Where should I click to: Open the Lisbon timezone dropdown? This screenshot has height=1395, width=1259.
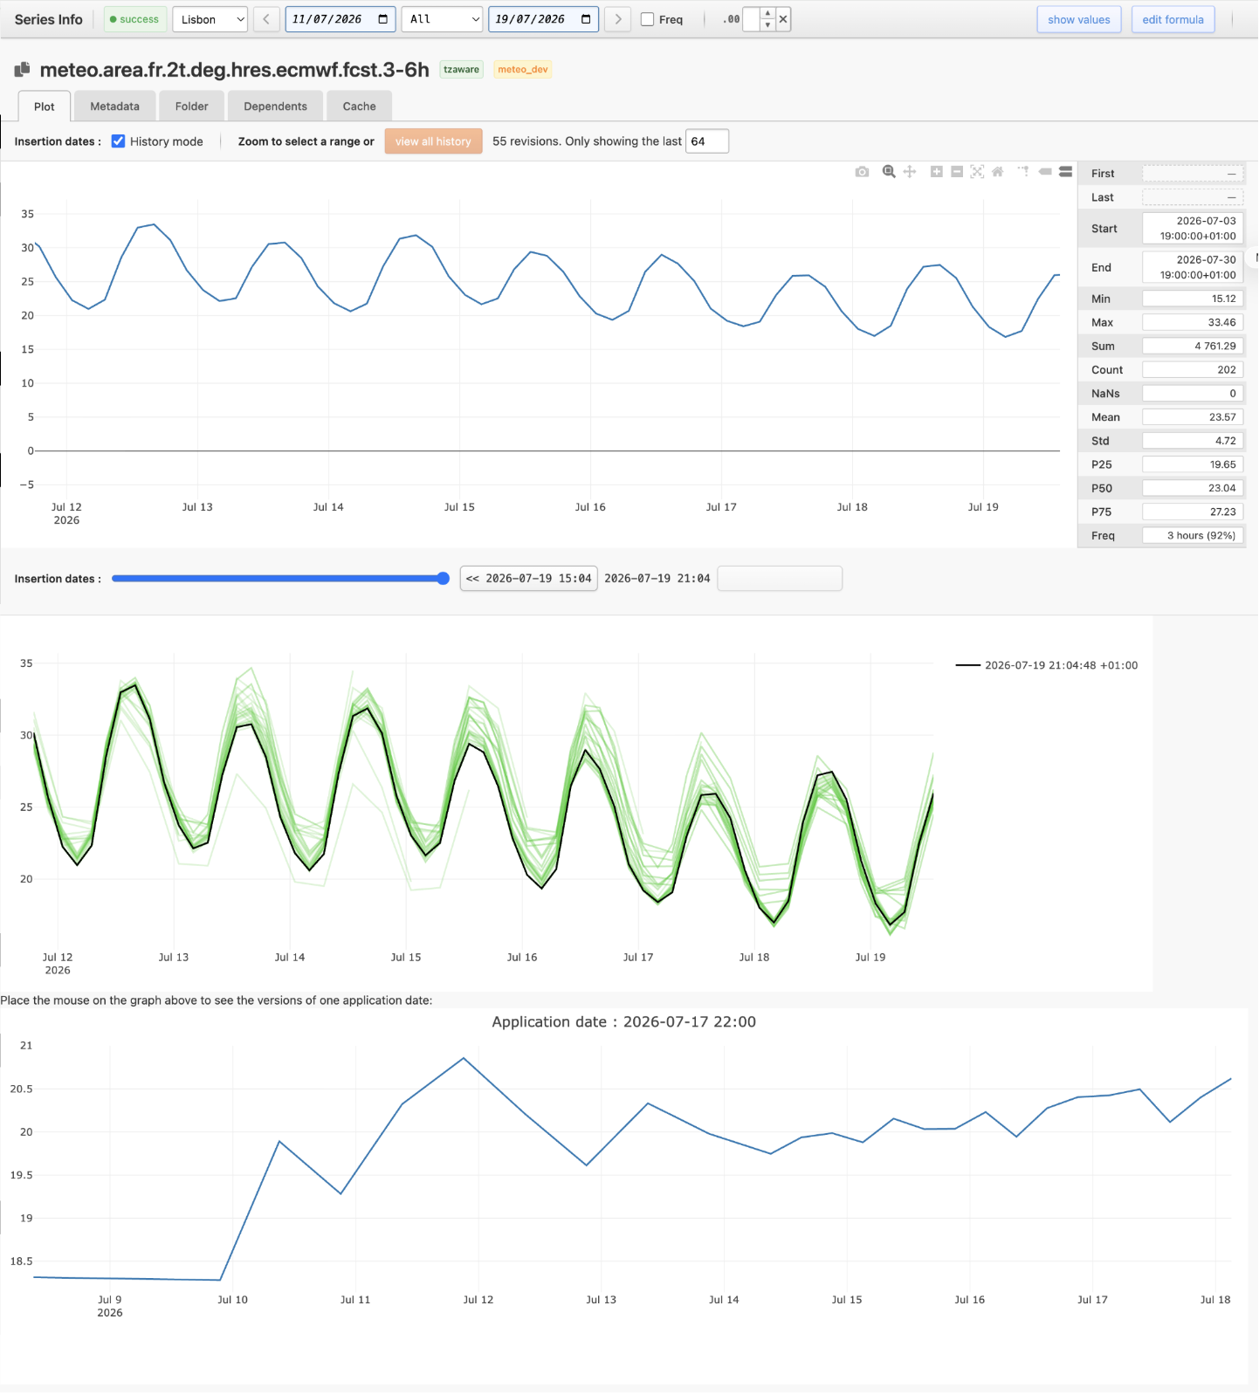(210, 19)
